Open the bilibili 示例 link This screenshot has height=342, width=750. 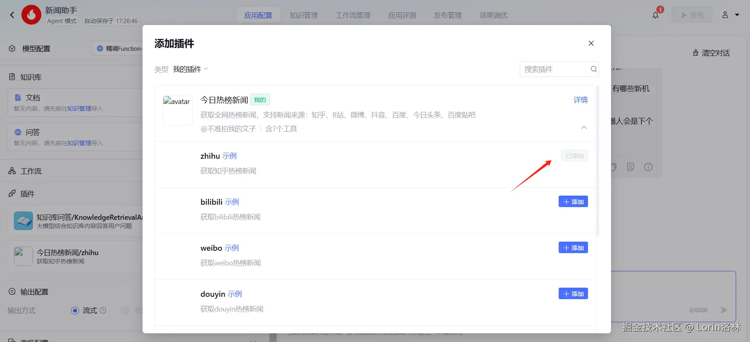(232, 202)
